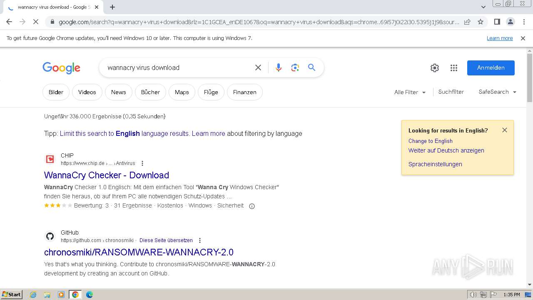Search by image with Google Lens icon
This screenshot has width=533, height=300.
pos(295,67)
